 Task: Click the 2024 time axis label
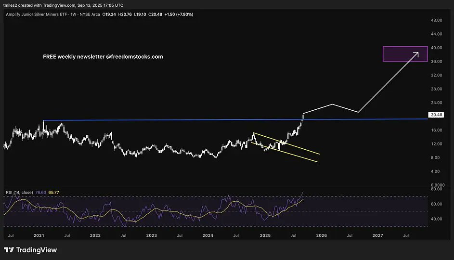pos(208,235)
